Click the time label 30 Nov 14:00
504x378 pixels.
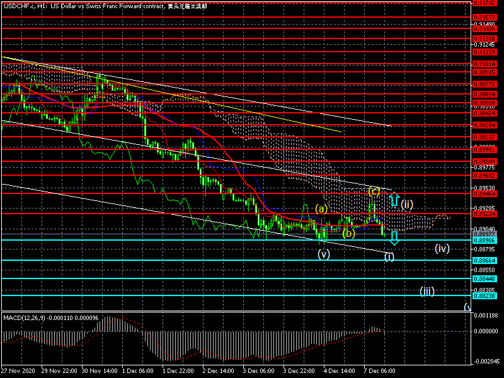pyautogui.click(x=100, y=371)
